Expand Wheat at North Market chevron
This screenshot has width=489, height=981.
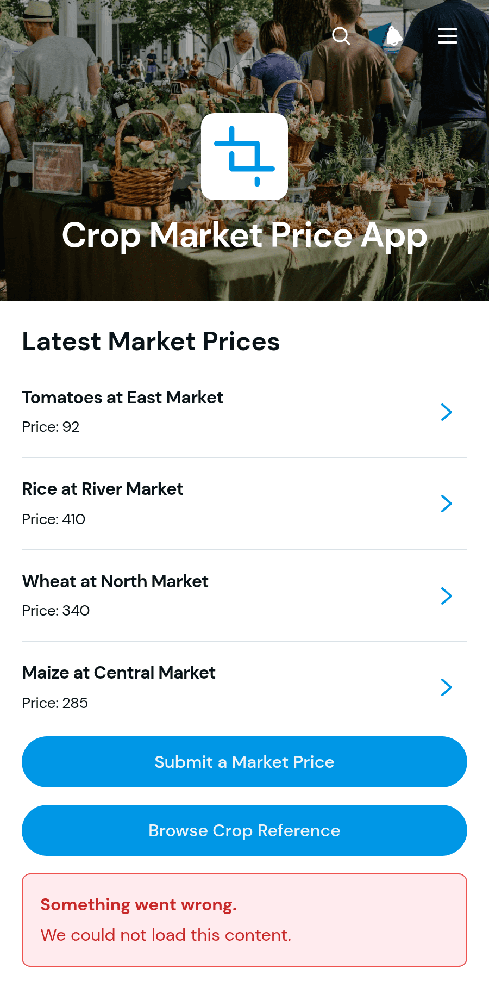[x=447, y=596]
